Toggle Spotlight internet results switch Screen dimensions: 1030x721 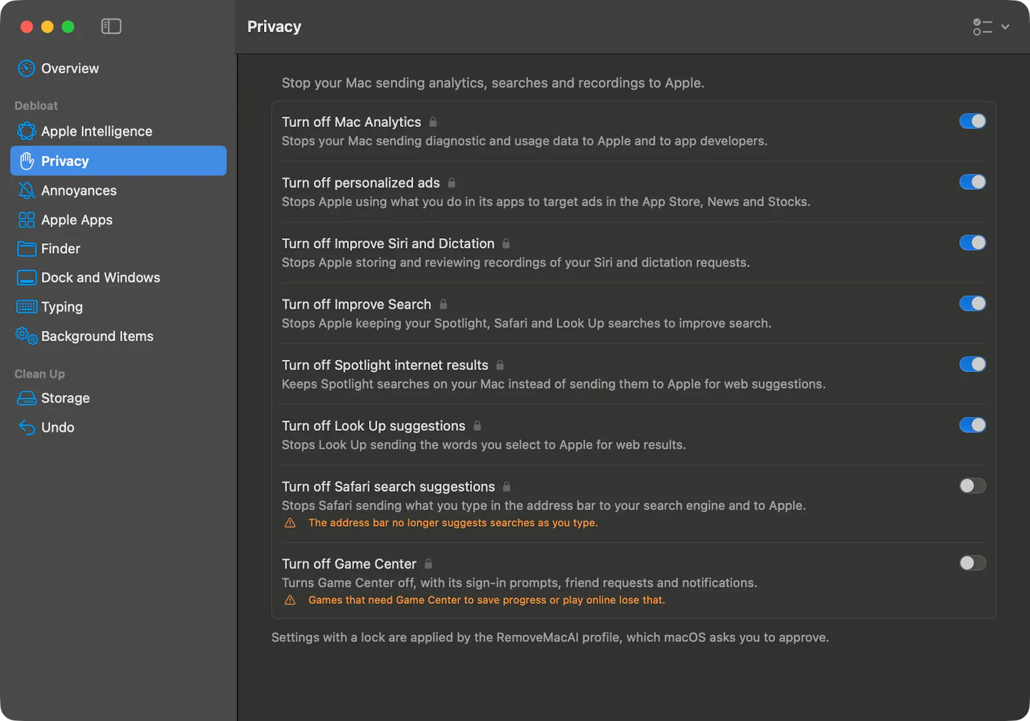pos(972,364)
